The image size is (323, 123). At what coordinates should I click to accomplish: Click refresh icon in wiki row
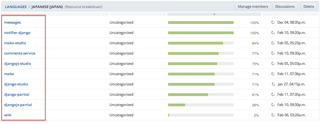pyautogui.click(x=273, y=115)
